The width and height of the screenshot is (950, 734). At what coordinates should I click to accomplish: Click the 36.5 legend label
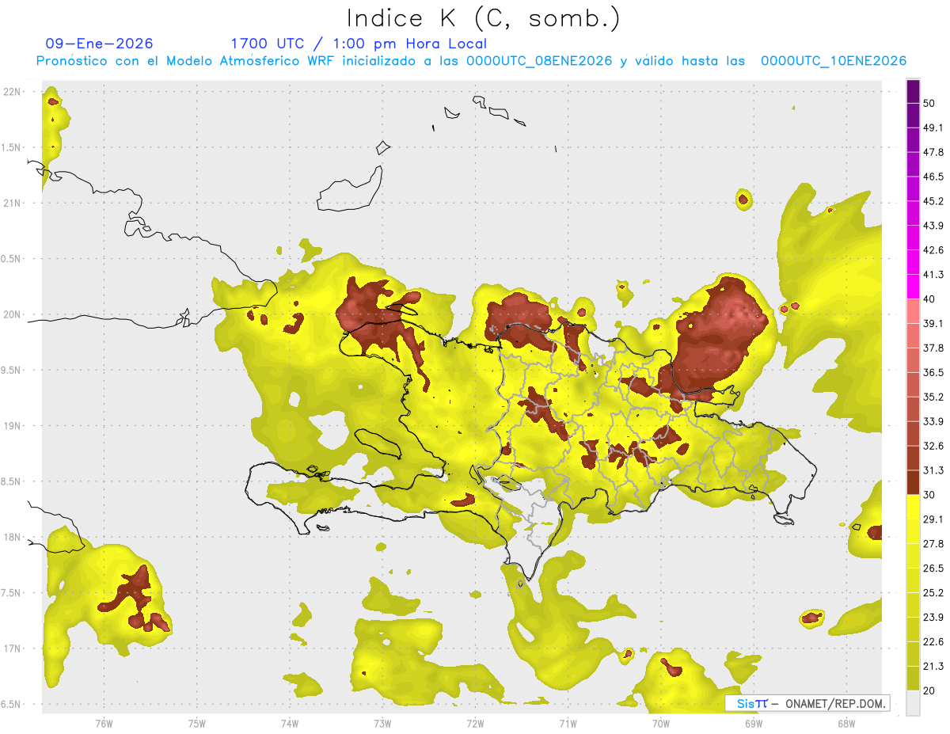click(x=933, y=372)
